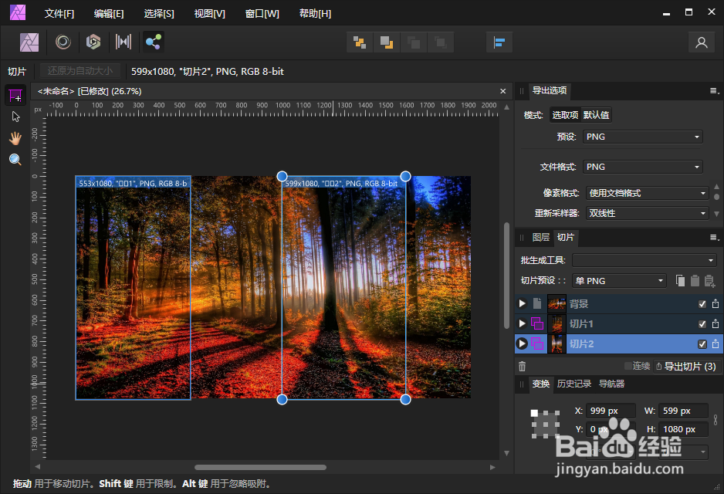
Task: Click the X position input field
Action: pyautogui.click(x=611, y=410)
